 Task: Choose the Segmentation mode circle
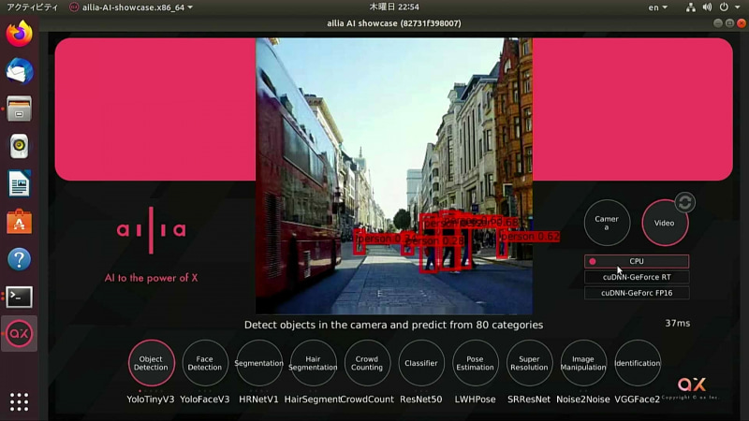259,363
